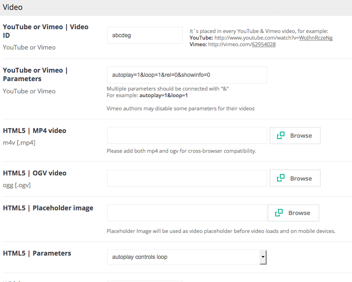Click the HTML5 Placeholder image input field
Viewport: 352px width, 282px height.
click(x=187, y=213)
